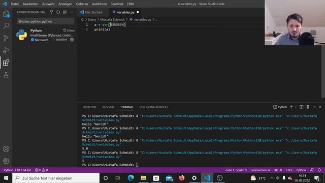325x183 pixels.
Task: Focus Windows taskbar search box
Action: tap(56, 178)
